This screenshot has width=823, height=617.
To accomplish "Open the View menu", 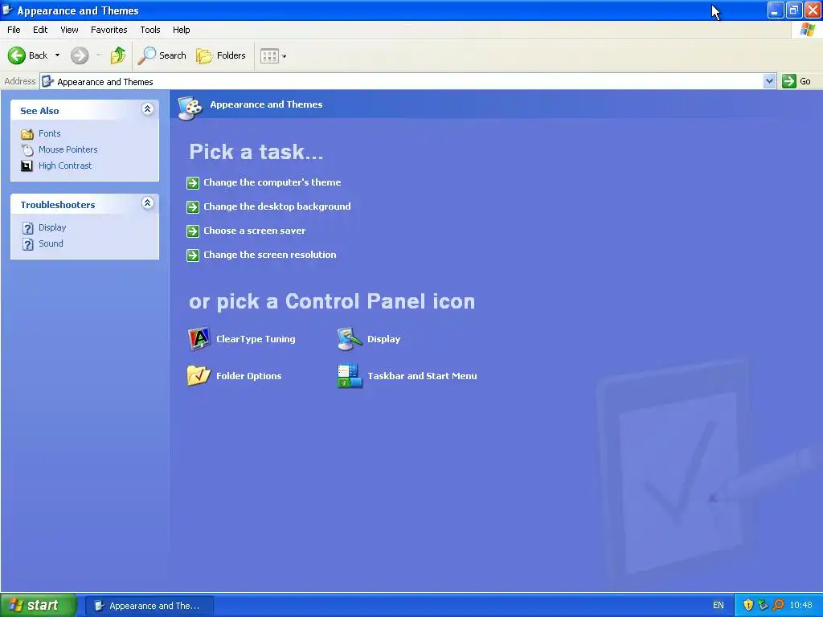I will pos(69,30).
